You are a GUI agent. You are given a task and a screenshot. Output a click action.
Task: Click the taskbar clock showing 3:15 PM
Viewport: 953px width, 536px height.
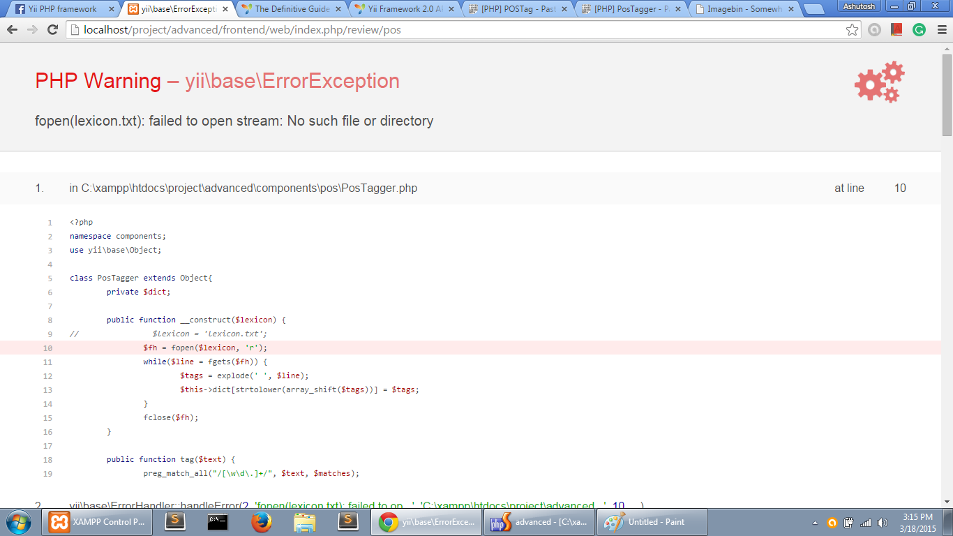(917, 523)
